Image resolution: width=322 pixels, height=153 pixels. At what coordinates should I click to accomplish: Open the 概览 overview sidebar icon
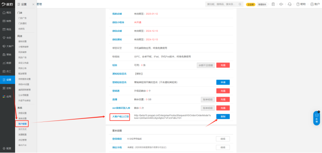click(7, 12)
